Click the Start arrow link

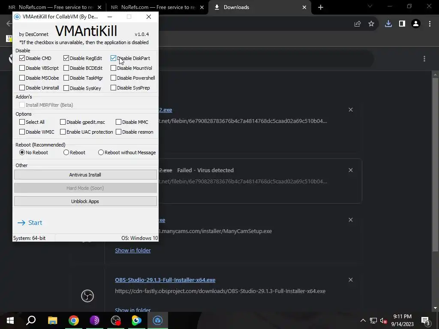[x=30, y=223]
